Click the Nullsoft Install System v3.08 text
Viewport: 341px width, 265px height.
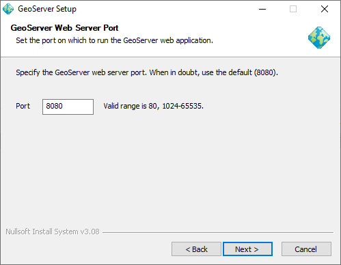[53, 232]
